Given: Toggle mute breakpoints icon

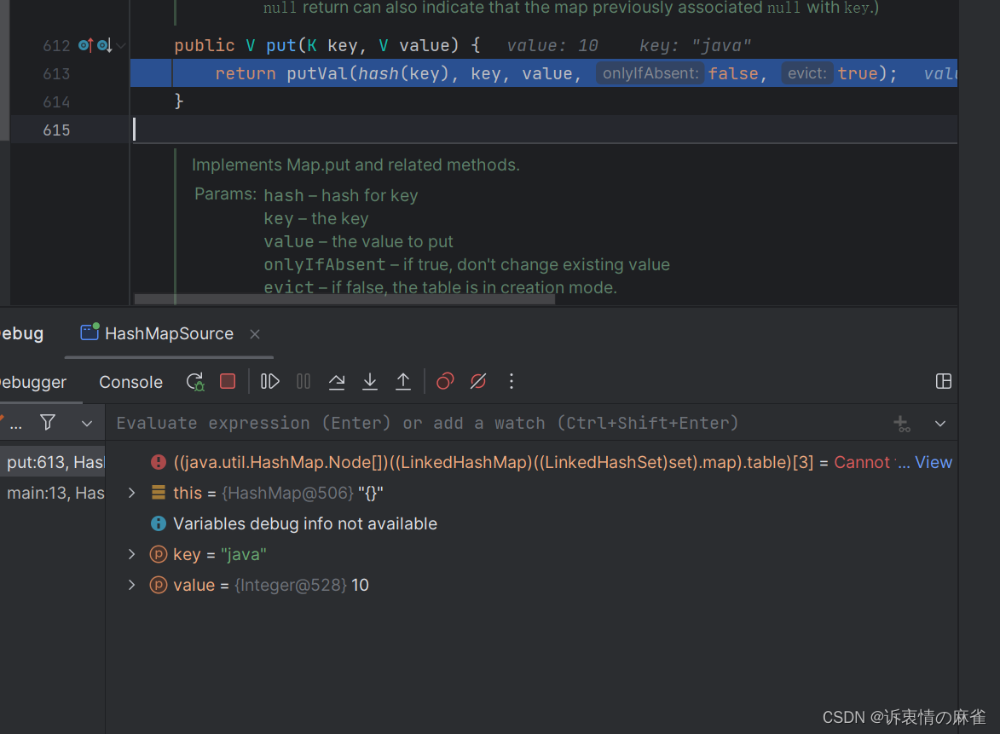Looking at the screenshot, I should pos(478,381).
